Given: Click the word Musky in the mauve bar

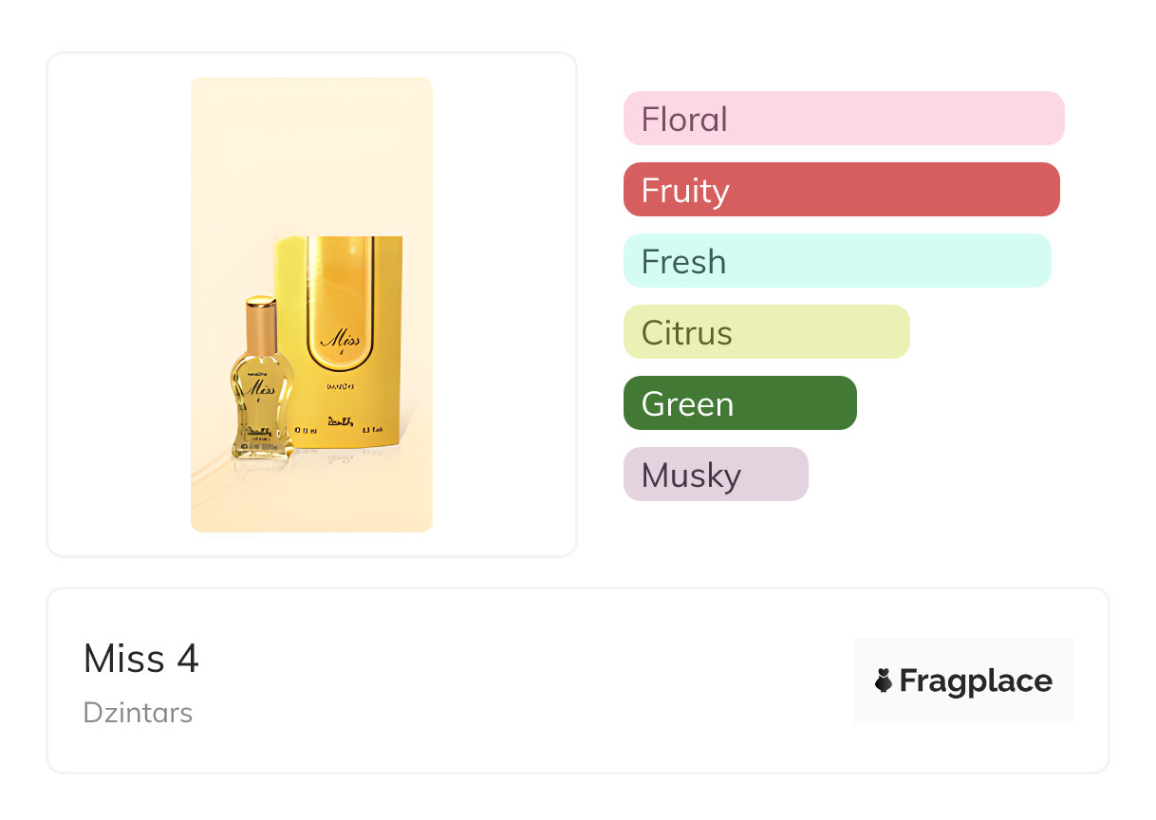Looking at the screenshot, I should tap(691, 475).
